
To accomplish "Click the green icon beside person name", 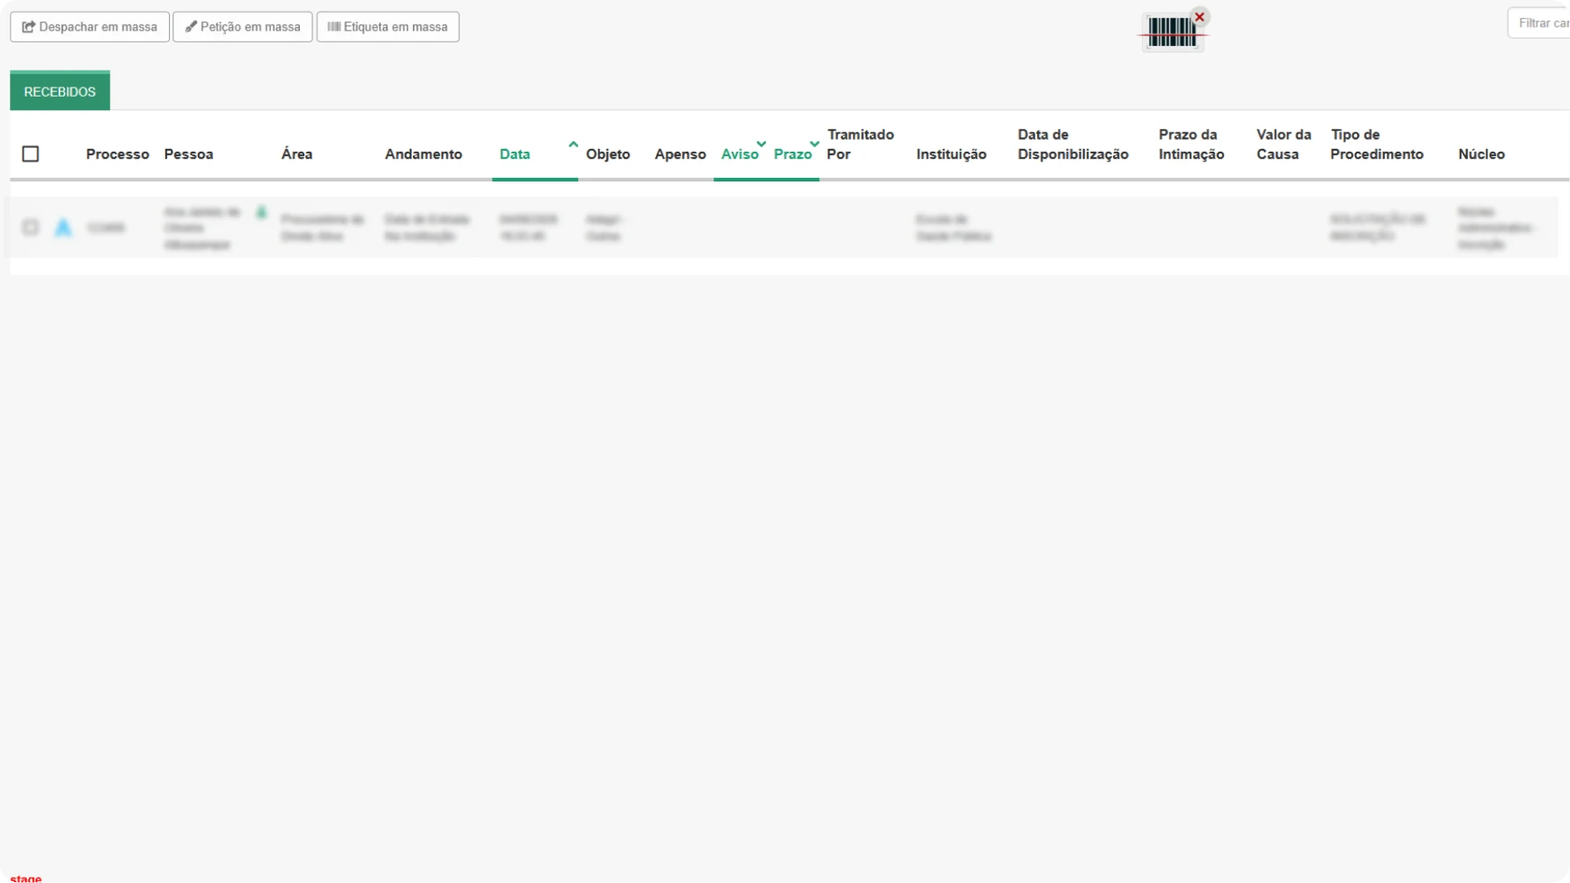I will tap(261, 212).
